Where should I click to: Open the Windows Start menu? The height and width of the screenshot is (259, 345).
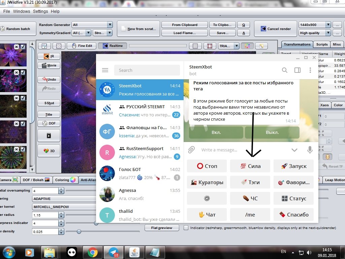tap(8, 252)
